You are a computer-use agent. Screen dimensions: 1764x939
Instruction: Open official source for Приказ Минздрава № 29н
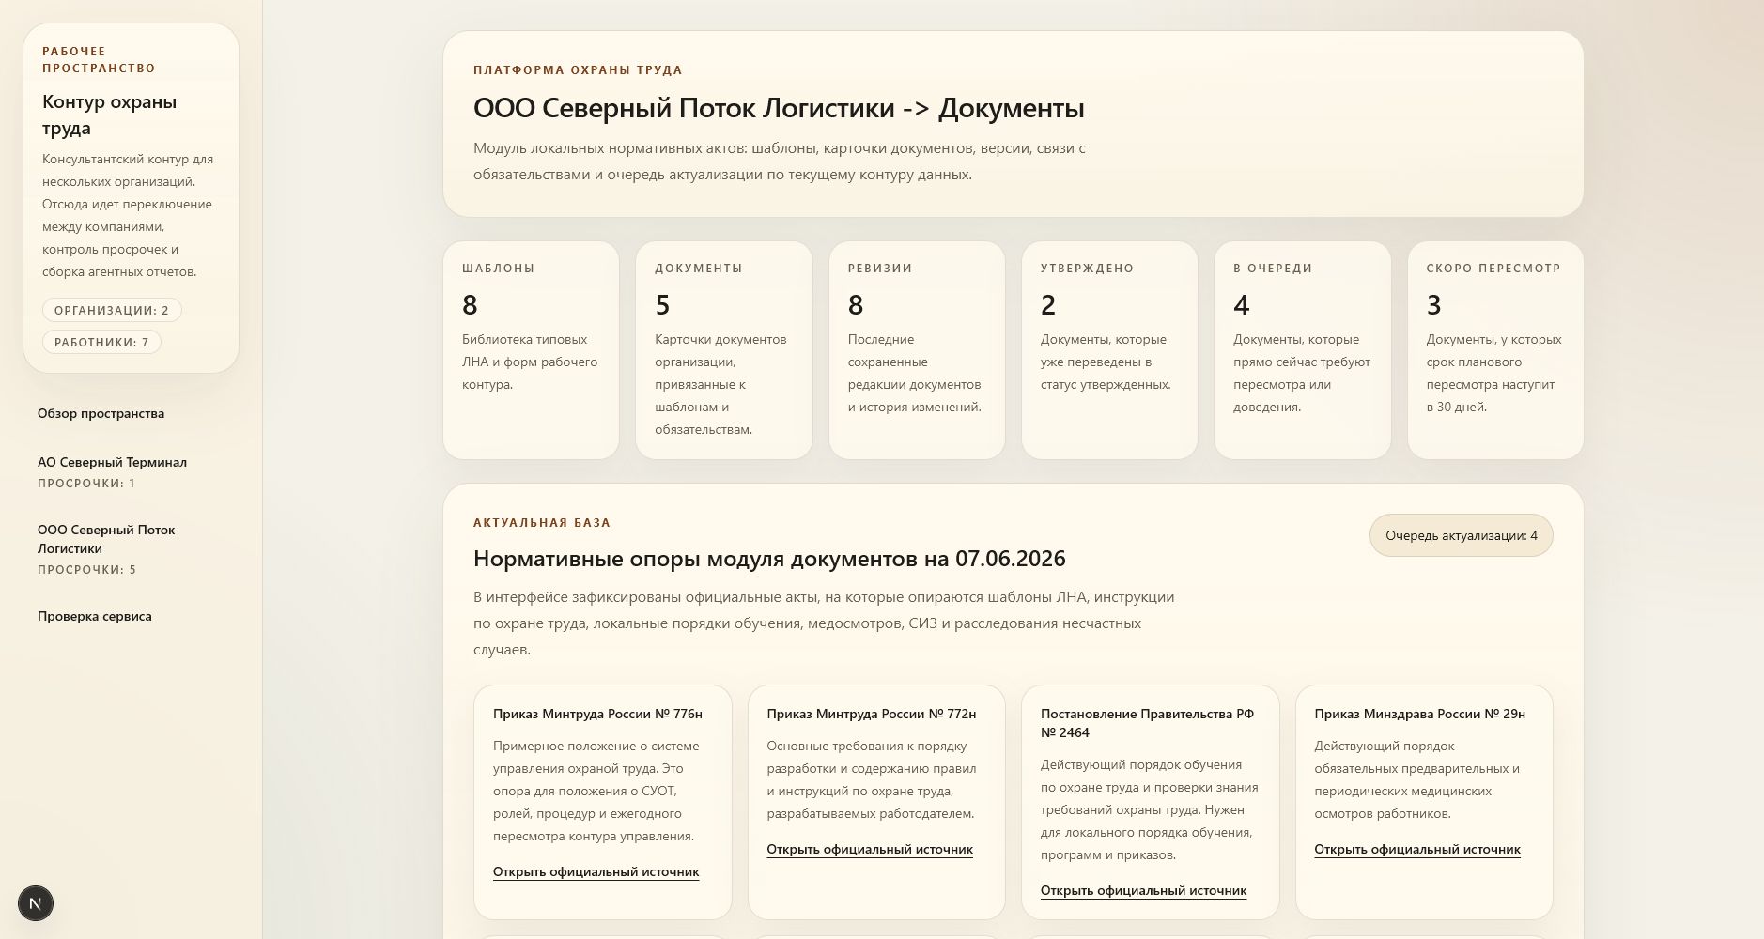[1417, 849]
